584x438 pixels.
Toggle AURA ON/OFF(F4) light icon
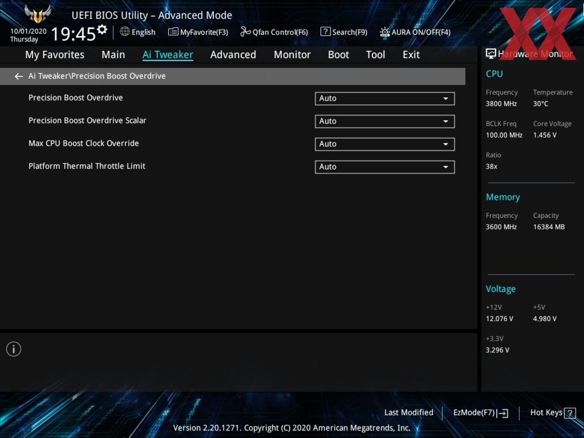[385, 32]
